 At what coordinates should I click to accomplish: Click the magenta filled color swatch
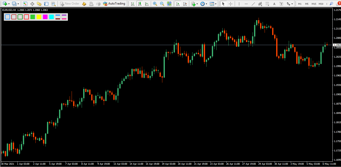pyautogui.click(x=45, y=17)
